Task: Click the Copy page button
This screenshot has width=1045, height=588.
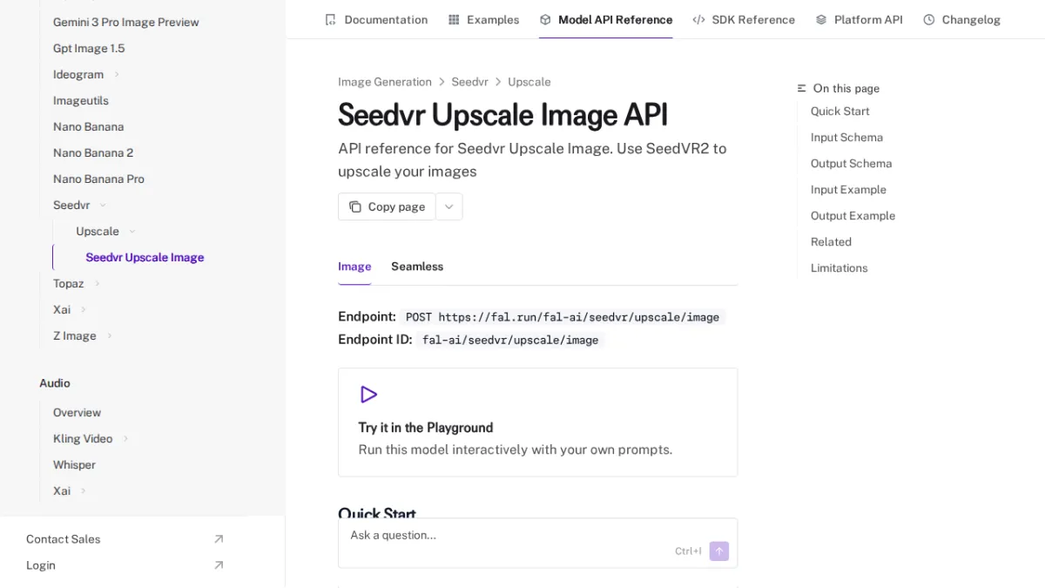Action: click(x=387, y=206)
